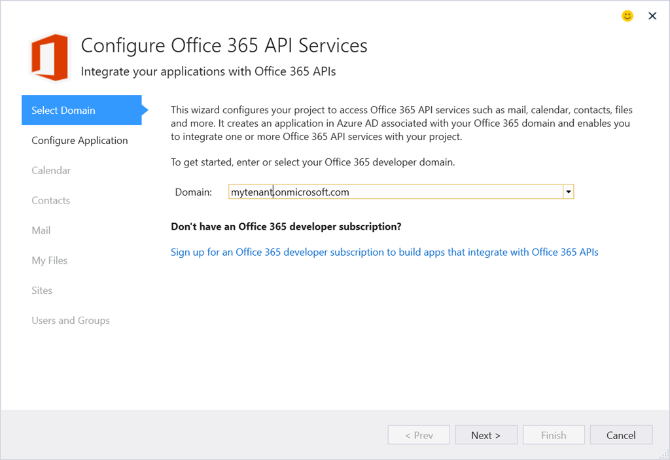Go to Configure Application step
This screenshot has width=670, height=460.
[79, 141]
